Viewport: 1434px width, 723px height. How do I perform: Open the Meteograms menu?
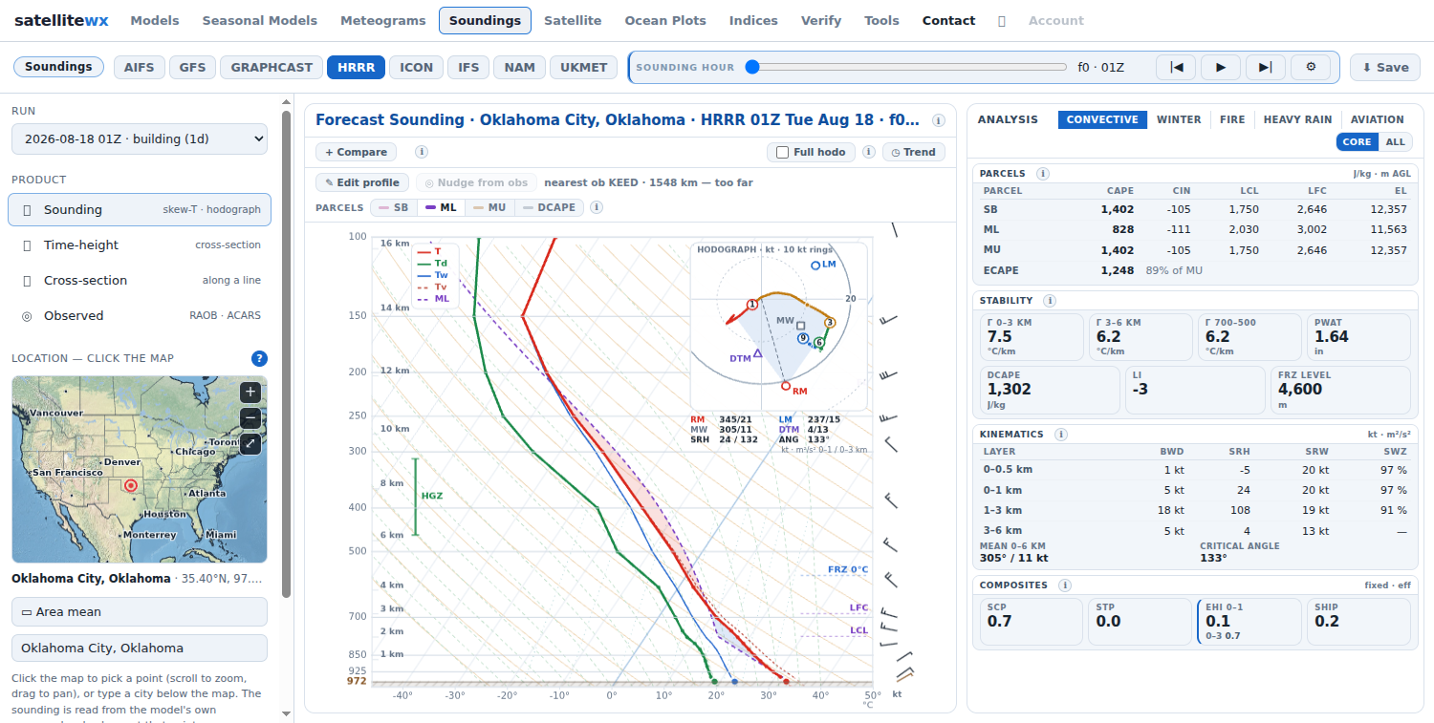[x=382, y=20]
